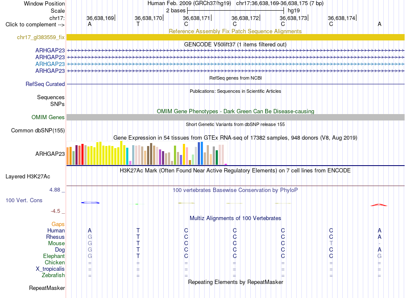This screenshot has width=405, height=298.
Task: Click the 'Reference Assembly Fix Patch Sequence Alignments' title
Action: pyautogui.click(x=235, y=31)
